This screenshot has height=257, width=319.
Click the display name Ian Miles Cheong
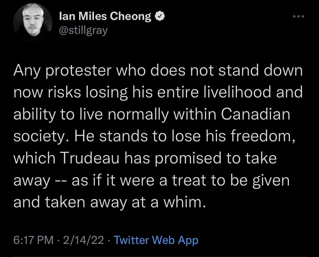105,17
